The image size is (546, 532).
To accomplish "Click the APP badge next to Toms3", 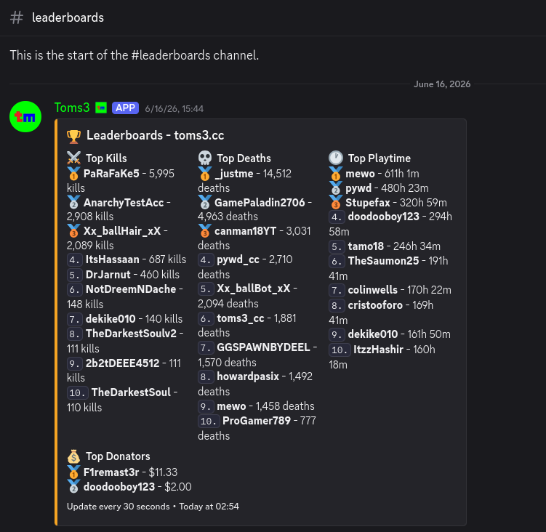I will coord(125,108).
